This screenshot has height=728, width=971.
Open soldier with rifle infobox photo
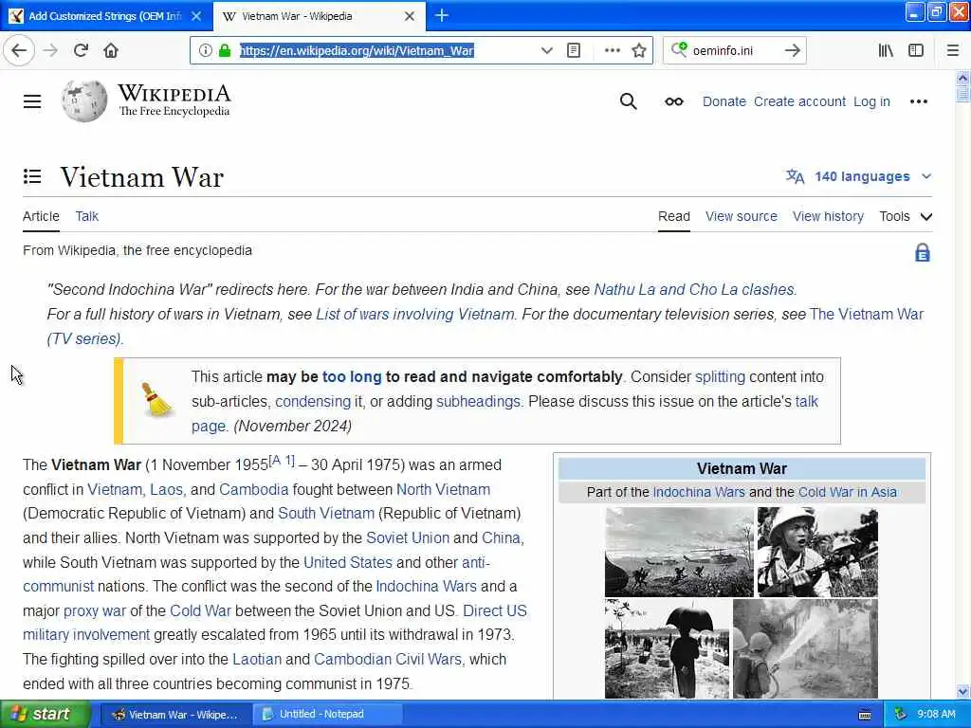click(817, 553)
